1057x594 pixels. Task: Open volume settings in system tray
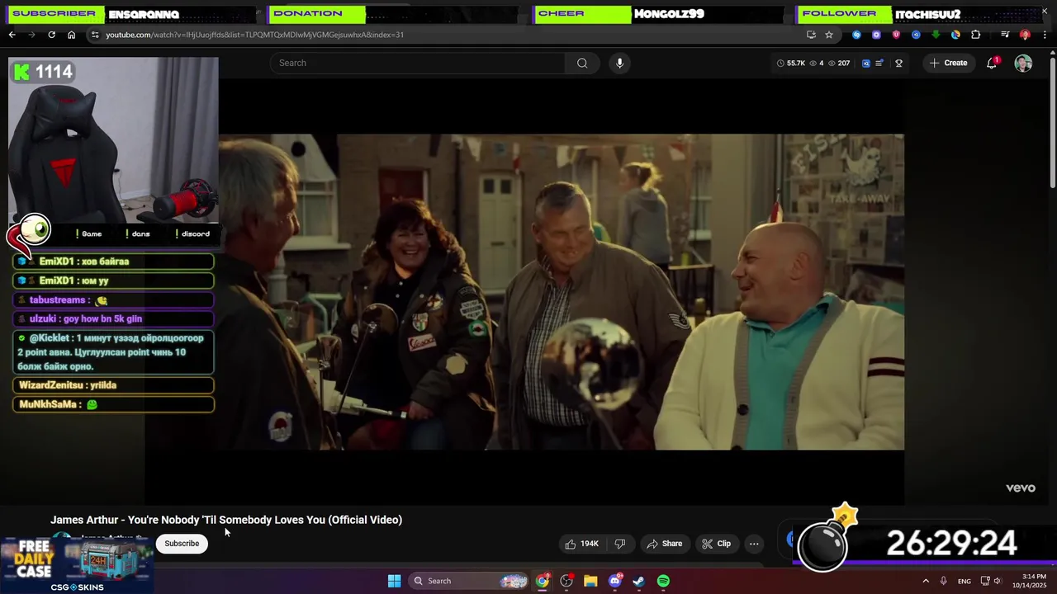pyautogui.click(x=998, y=581)
